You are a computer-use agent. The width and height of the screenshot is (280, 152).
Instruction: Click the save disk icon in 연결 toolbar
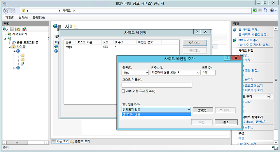point(12,29)
